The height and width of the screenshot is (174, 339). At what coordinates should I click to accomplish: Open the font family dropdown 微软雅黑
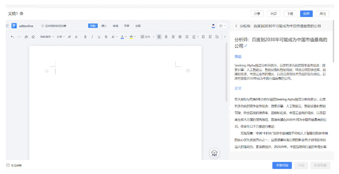click(47, 37)
